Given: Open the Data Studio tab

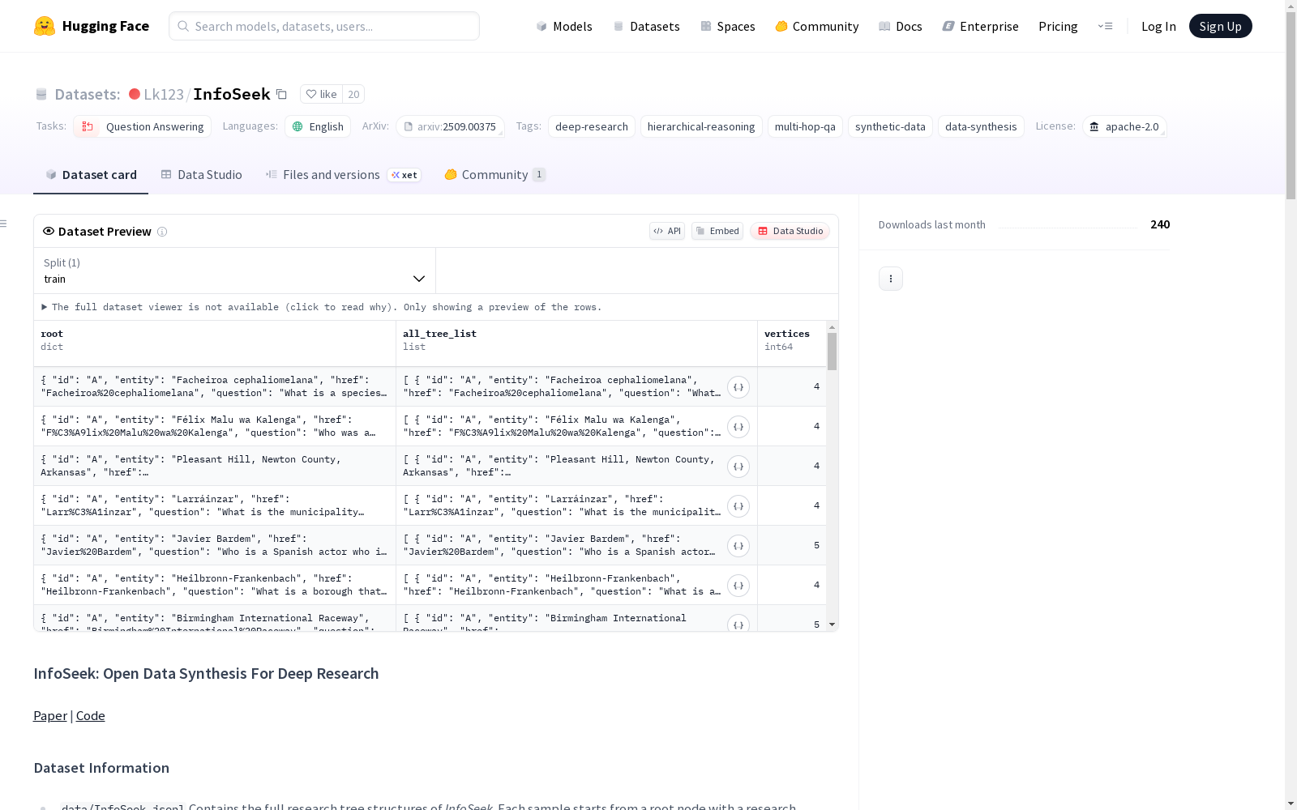Looking at the screenshot, I should click(201, 175).
